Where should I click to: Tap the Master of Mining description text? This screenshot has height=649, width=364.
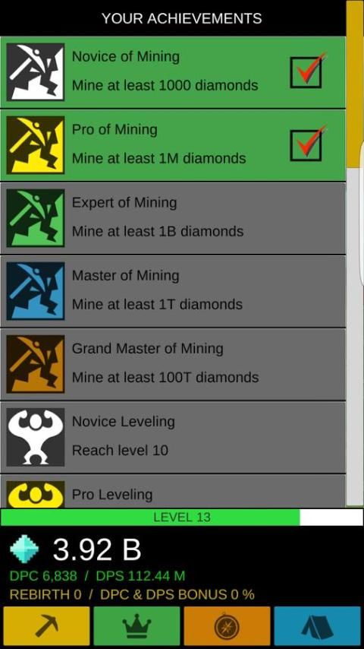point(157,304)
